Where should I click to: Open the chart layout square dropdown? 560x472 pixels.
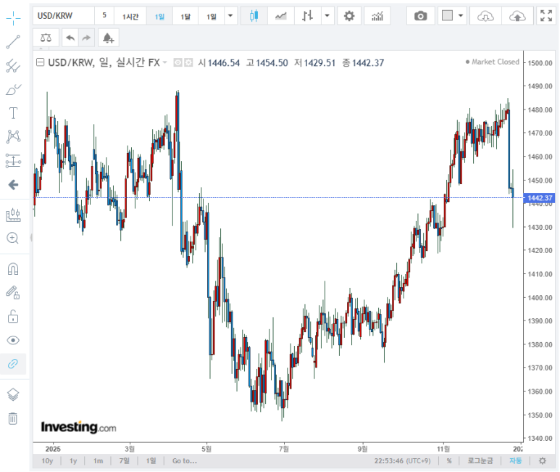click(x=453, y=16)
